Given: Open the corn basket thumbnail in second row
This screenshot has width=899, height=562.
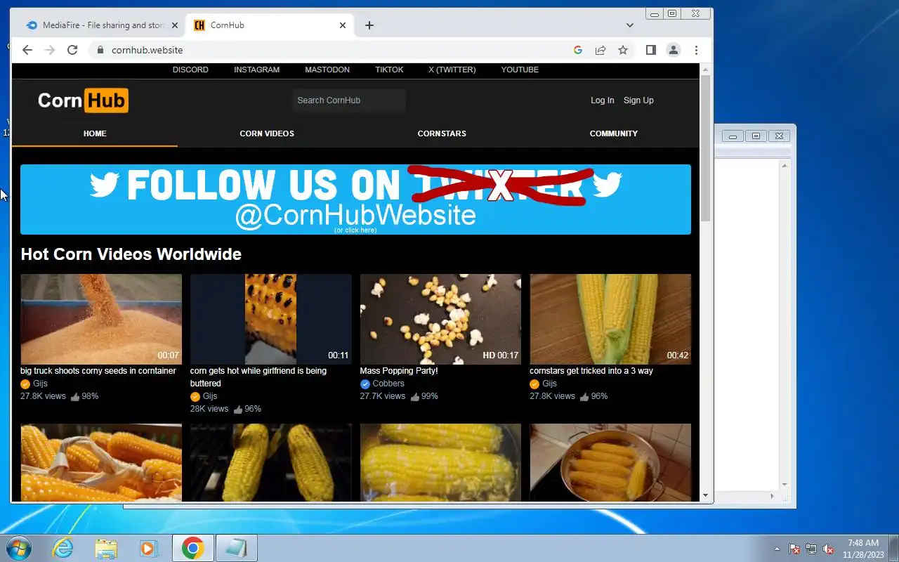Looking at the screenshot, I should [101, 462].
